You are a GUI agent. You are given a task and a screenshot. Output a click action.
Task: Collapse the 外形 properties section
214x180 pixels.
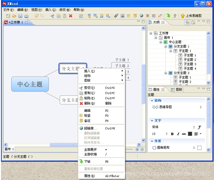click(x=152, y=141)
